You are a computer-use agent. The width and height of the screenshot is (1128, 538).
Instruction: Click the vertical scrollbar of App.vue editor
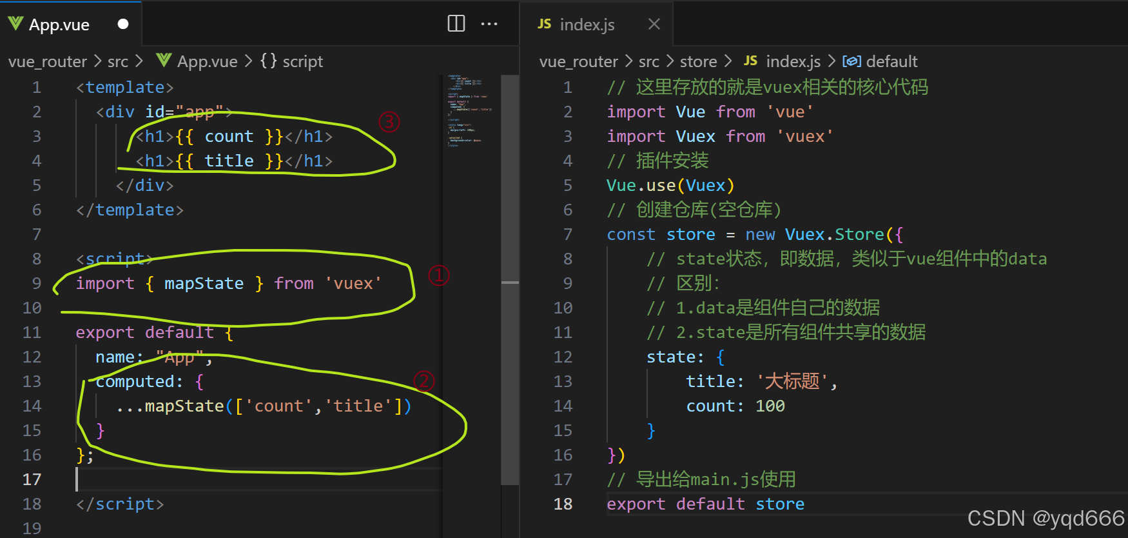click(510, 280)
